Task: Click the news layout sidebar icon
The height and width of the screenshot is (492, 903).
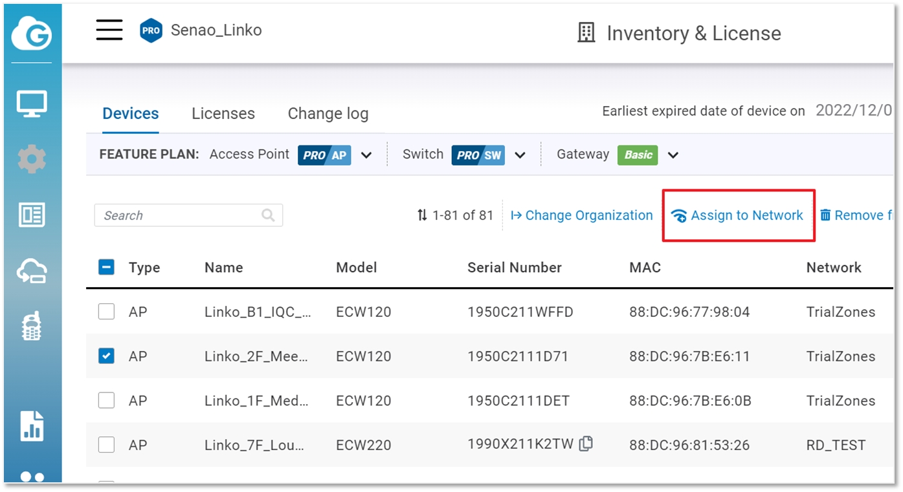Action: [32, 215]
